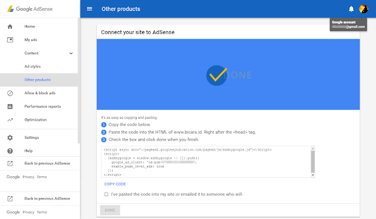Open Optimization in the sidebar

coord(35,120)
